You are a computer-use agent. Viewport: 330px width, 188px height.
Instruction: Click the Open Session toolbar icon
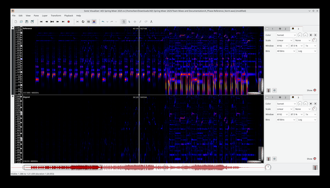[21, 22]
